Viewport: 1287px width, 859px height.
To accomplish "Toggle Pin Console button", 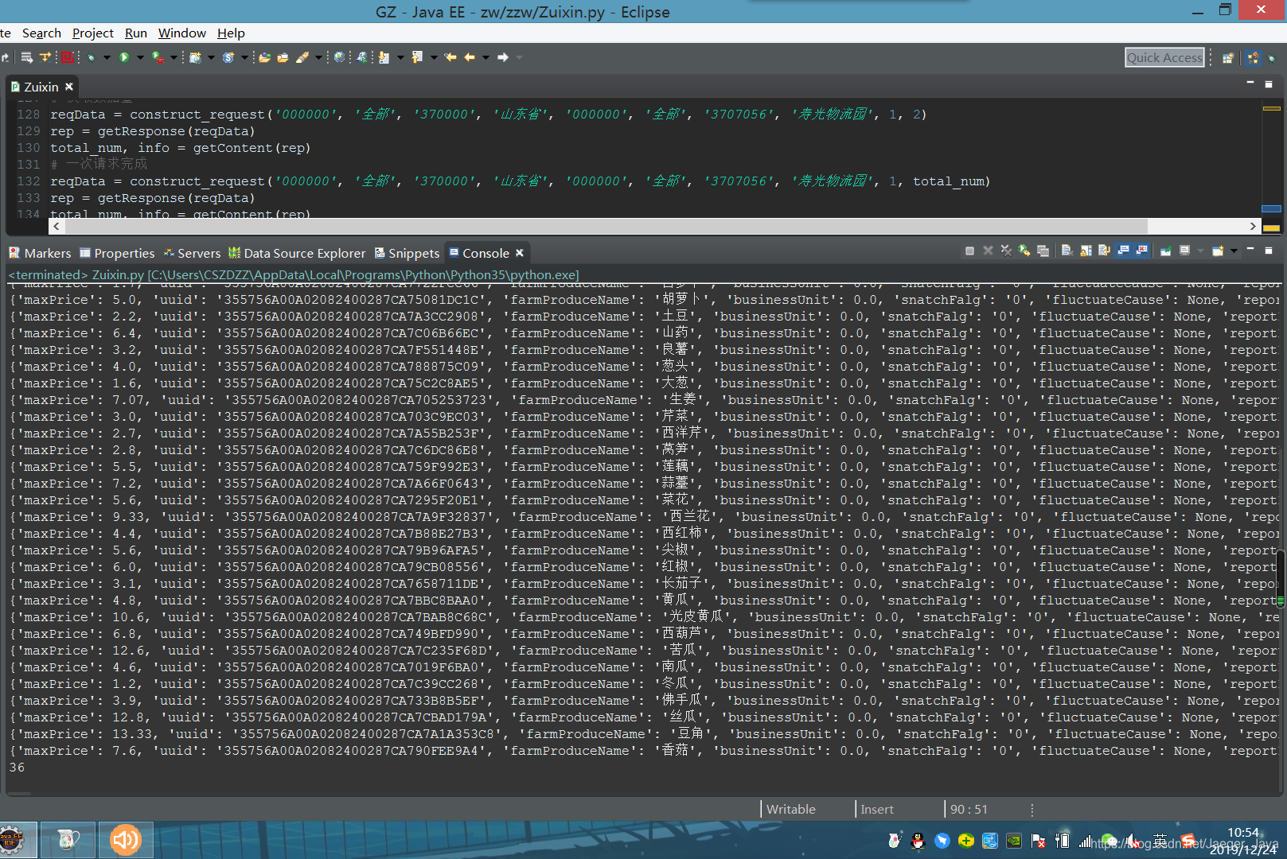I will [1165, 251].
